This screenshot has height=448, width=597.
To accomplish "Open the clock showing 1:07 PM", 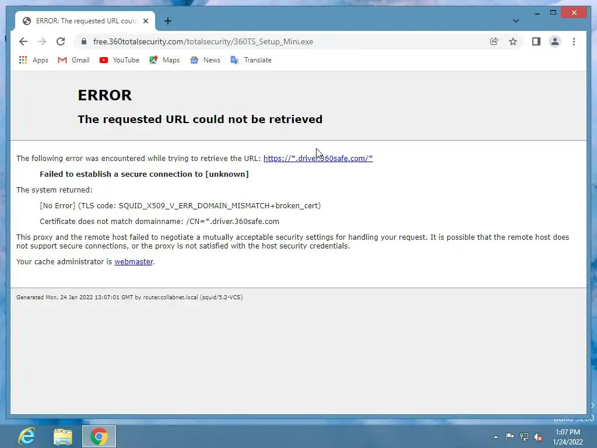I will 568,437.
